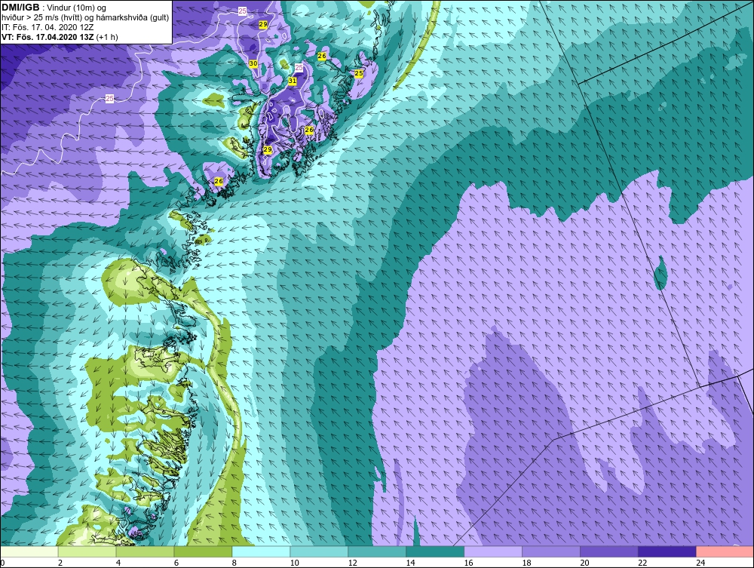Click the 0–2 m/s pale yellow legend swatch
Viewport: 754px width, 568px height.
29,551
